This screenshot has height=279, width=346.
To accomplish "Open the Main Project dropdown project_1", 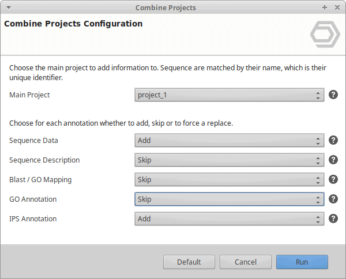I will click(x=230, y=95).
